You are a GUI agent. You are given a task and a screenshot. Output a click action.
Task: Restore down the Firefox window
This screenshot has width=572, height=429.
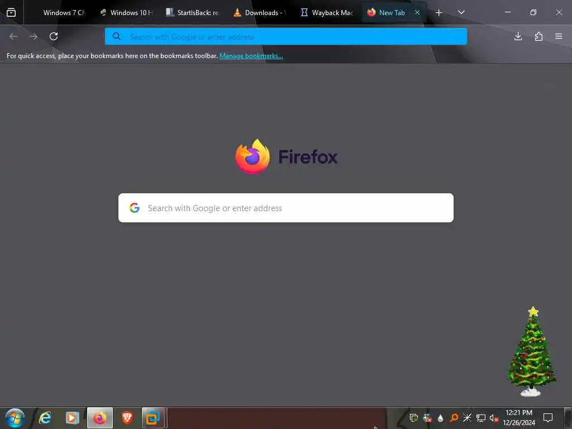(x=533, y=12)
